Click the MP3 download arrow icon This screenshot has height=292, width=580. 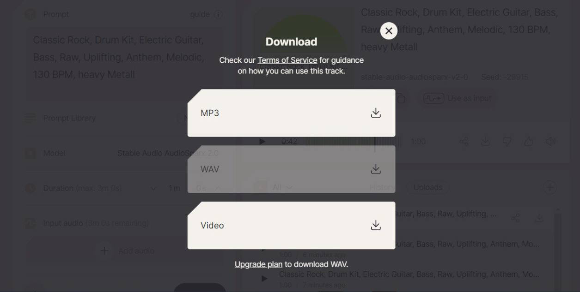coord(376,113)
